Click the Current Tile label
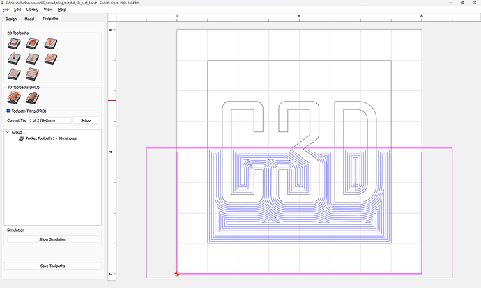 tap(17, 120)
